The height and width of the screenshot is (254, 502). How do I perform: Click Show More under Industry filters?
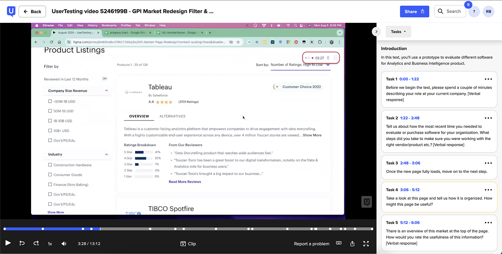(x=56, y=212)
